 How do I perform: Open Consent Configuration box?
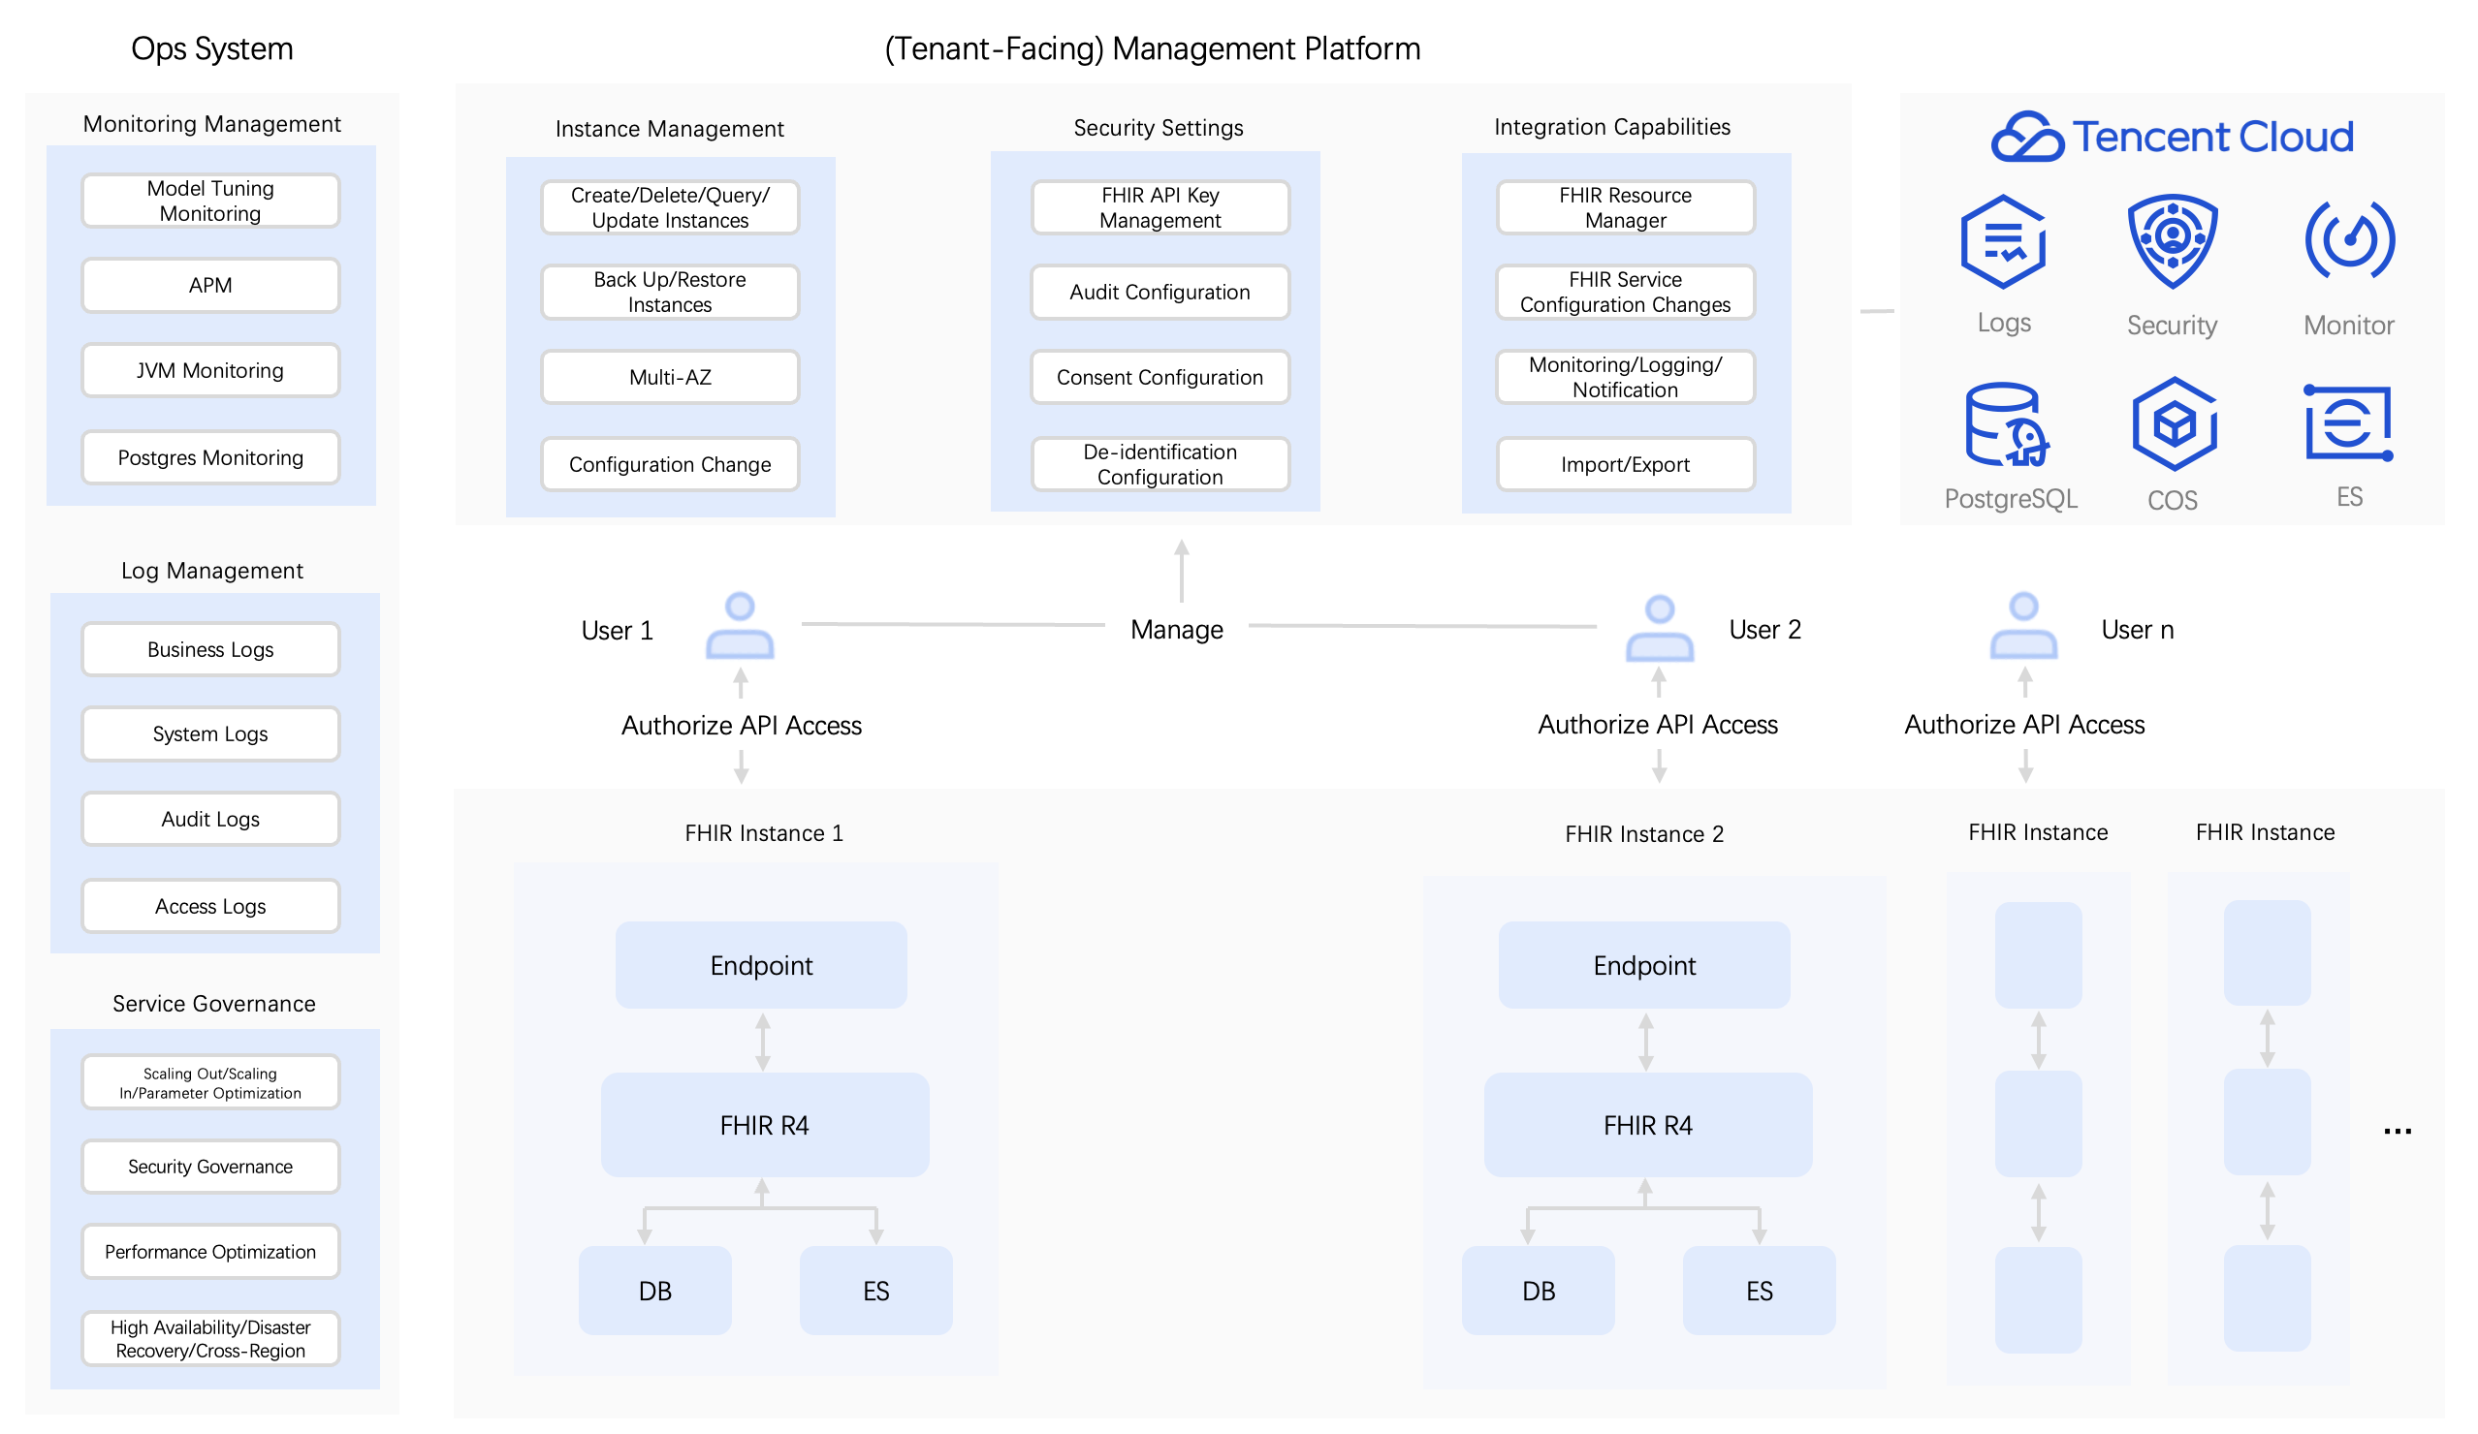[1160, 378]
